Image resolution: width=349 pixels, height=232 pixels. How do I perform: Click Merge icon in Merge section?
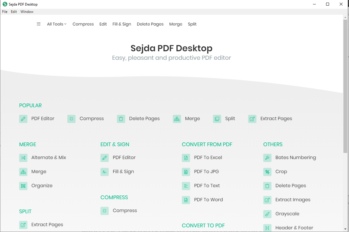click(23, 172)
